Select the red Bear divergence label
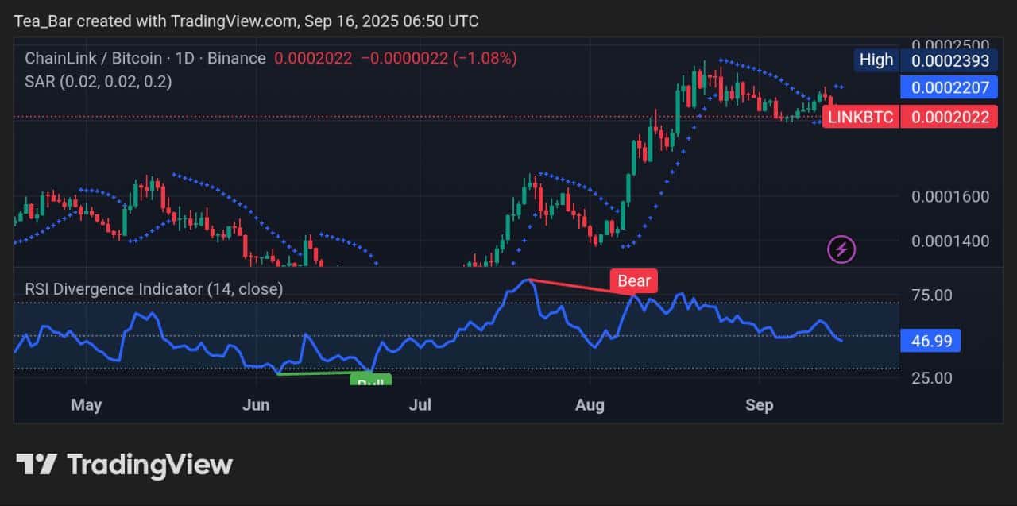 tap(633, 280)
